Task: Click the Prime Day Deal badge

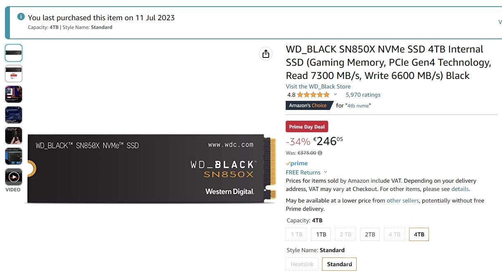Action: tap(307, 126)
